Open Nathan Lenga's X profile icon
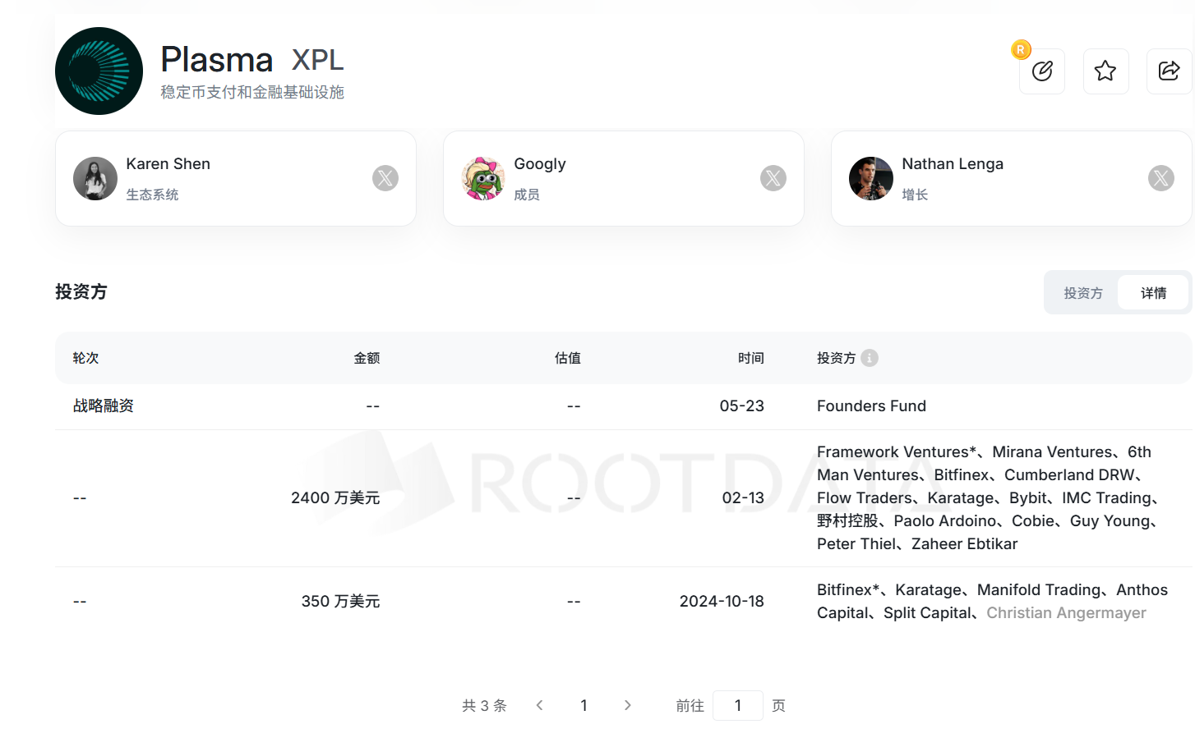The image size is (1195, 747). click(x=1161, y=178)
